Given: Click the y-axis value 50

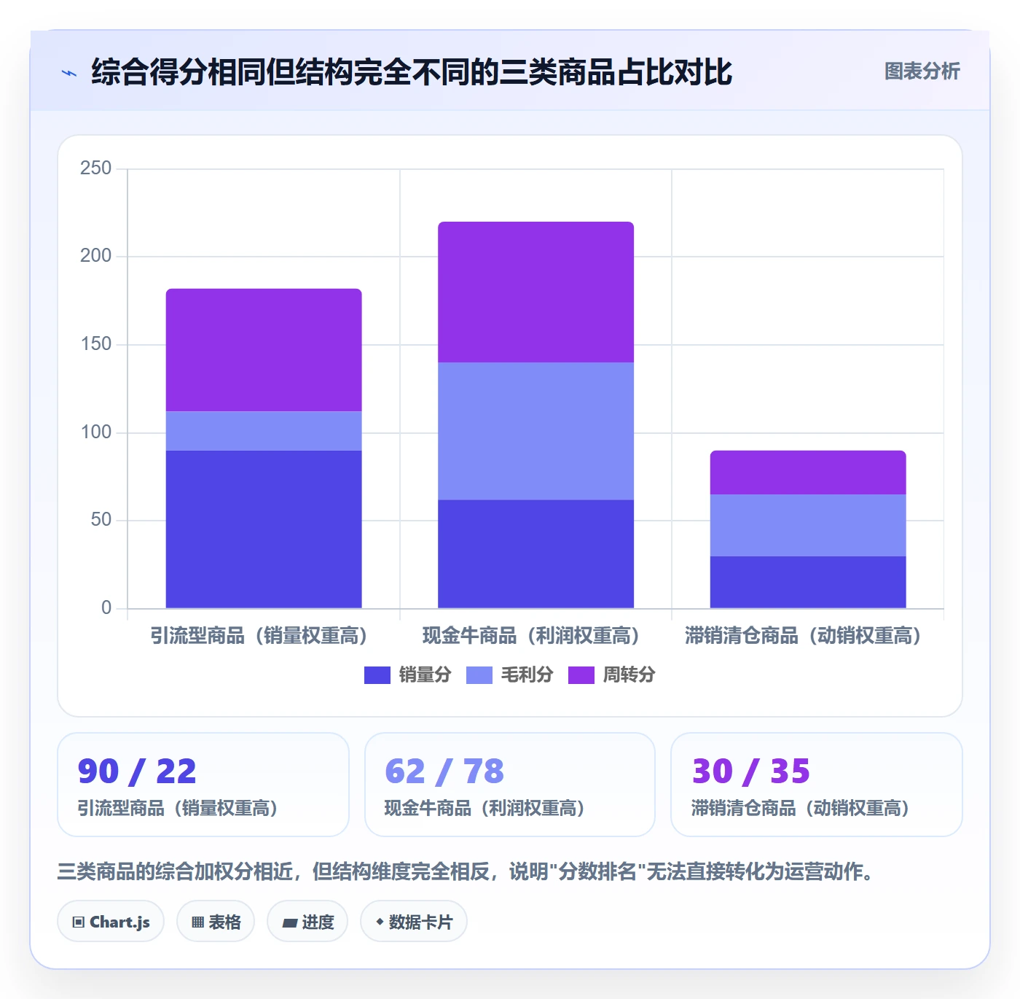Looking at the screenshot, I should coord(101,520).
